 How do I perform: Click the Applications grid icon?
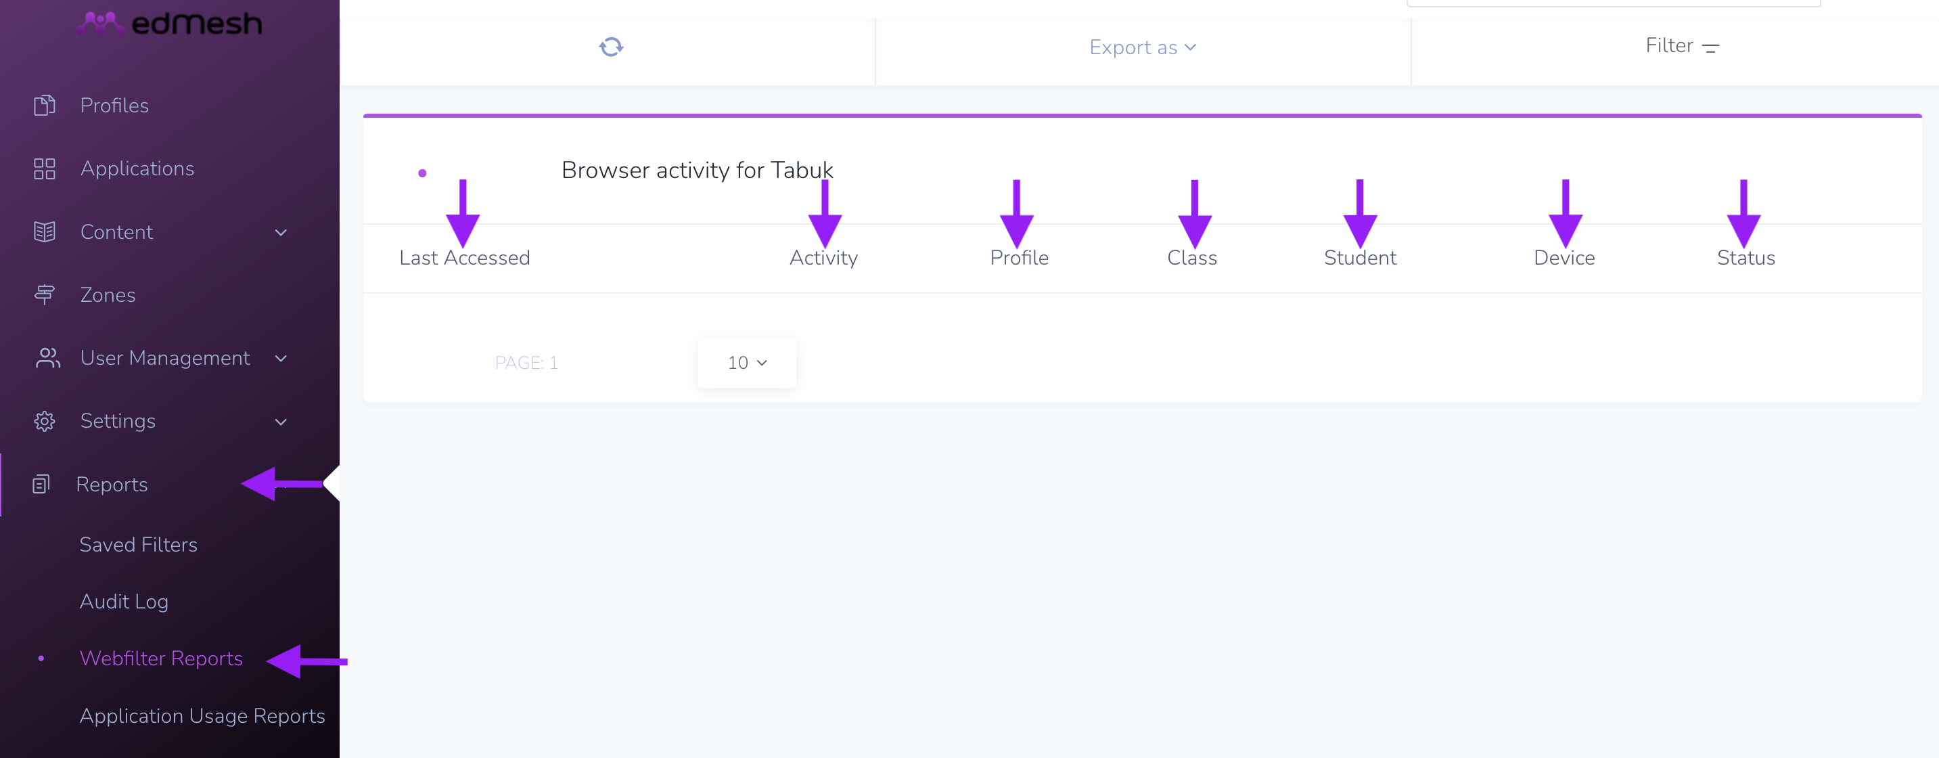click(45, 169)
